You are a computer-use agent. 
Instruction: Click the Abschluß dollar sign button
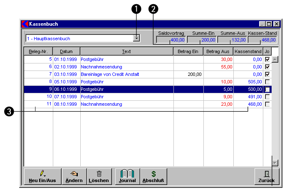coord(153,176)
